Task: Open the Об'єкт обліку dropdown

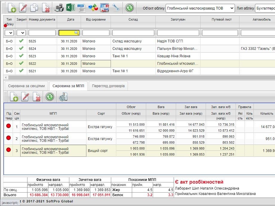Action: 200,8
